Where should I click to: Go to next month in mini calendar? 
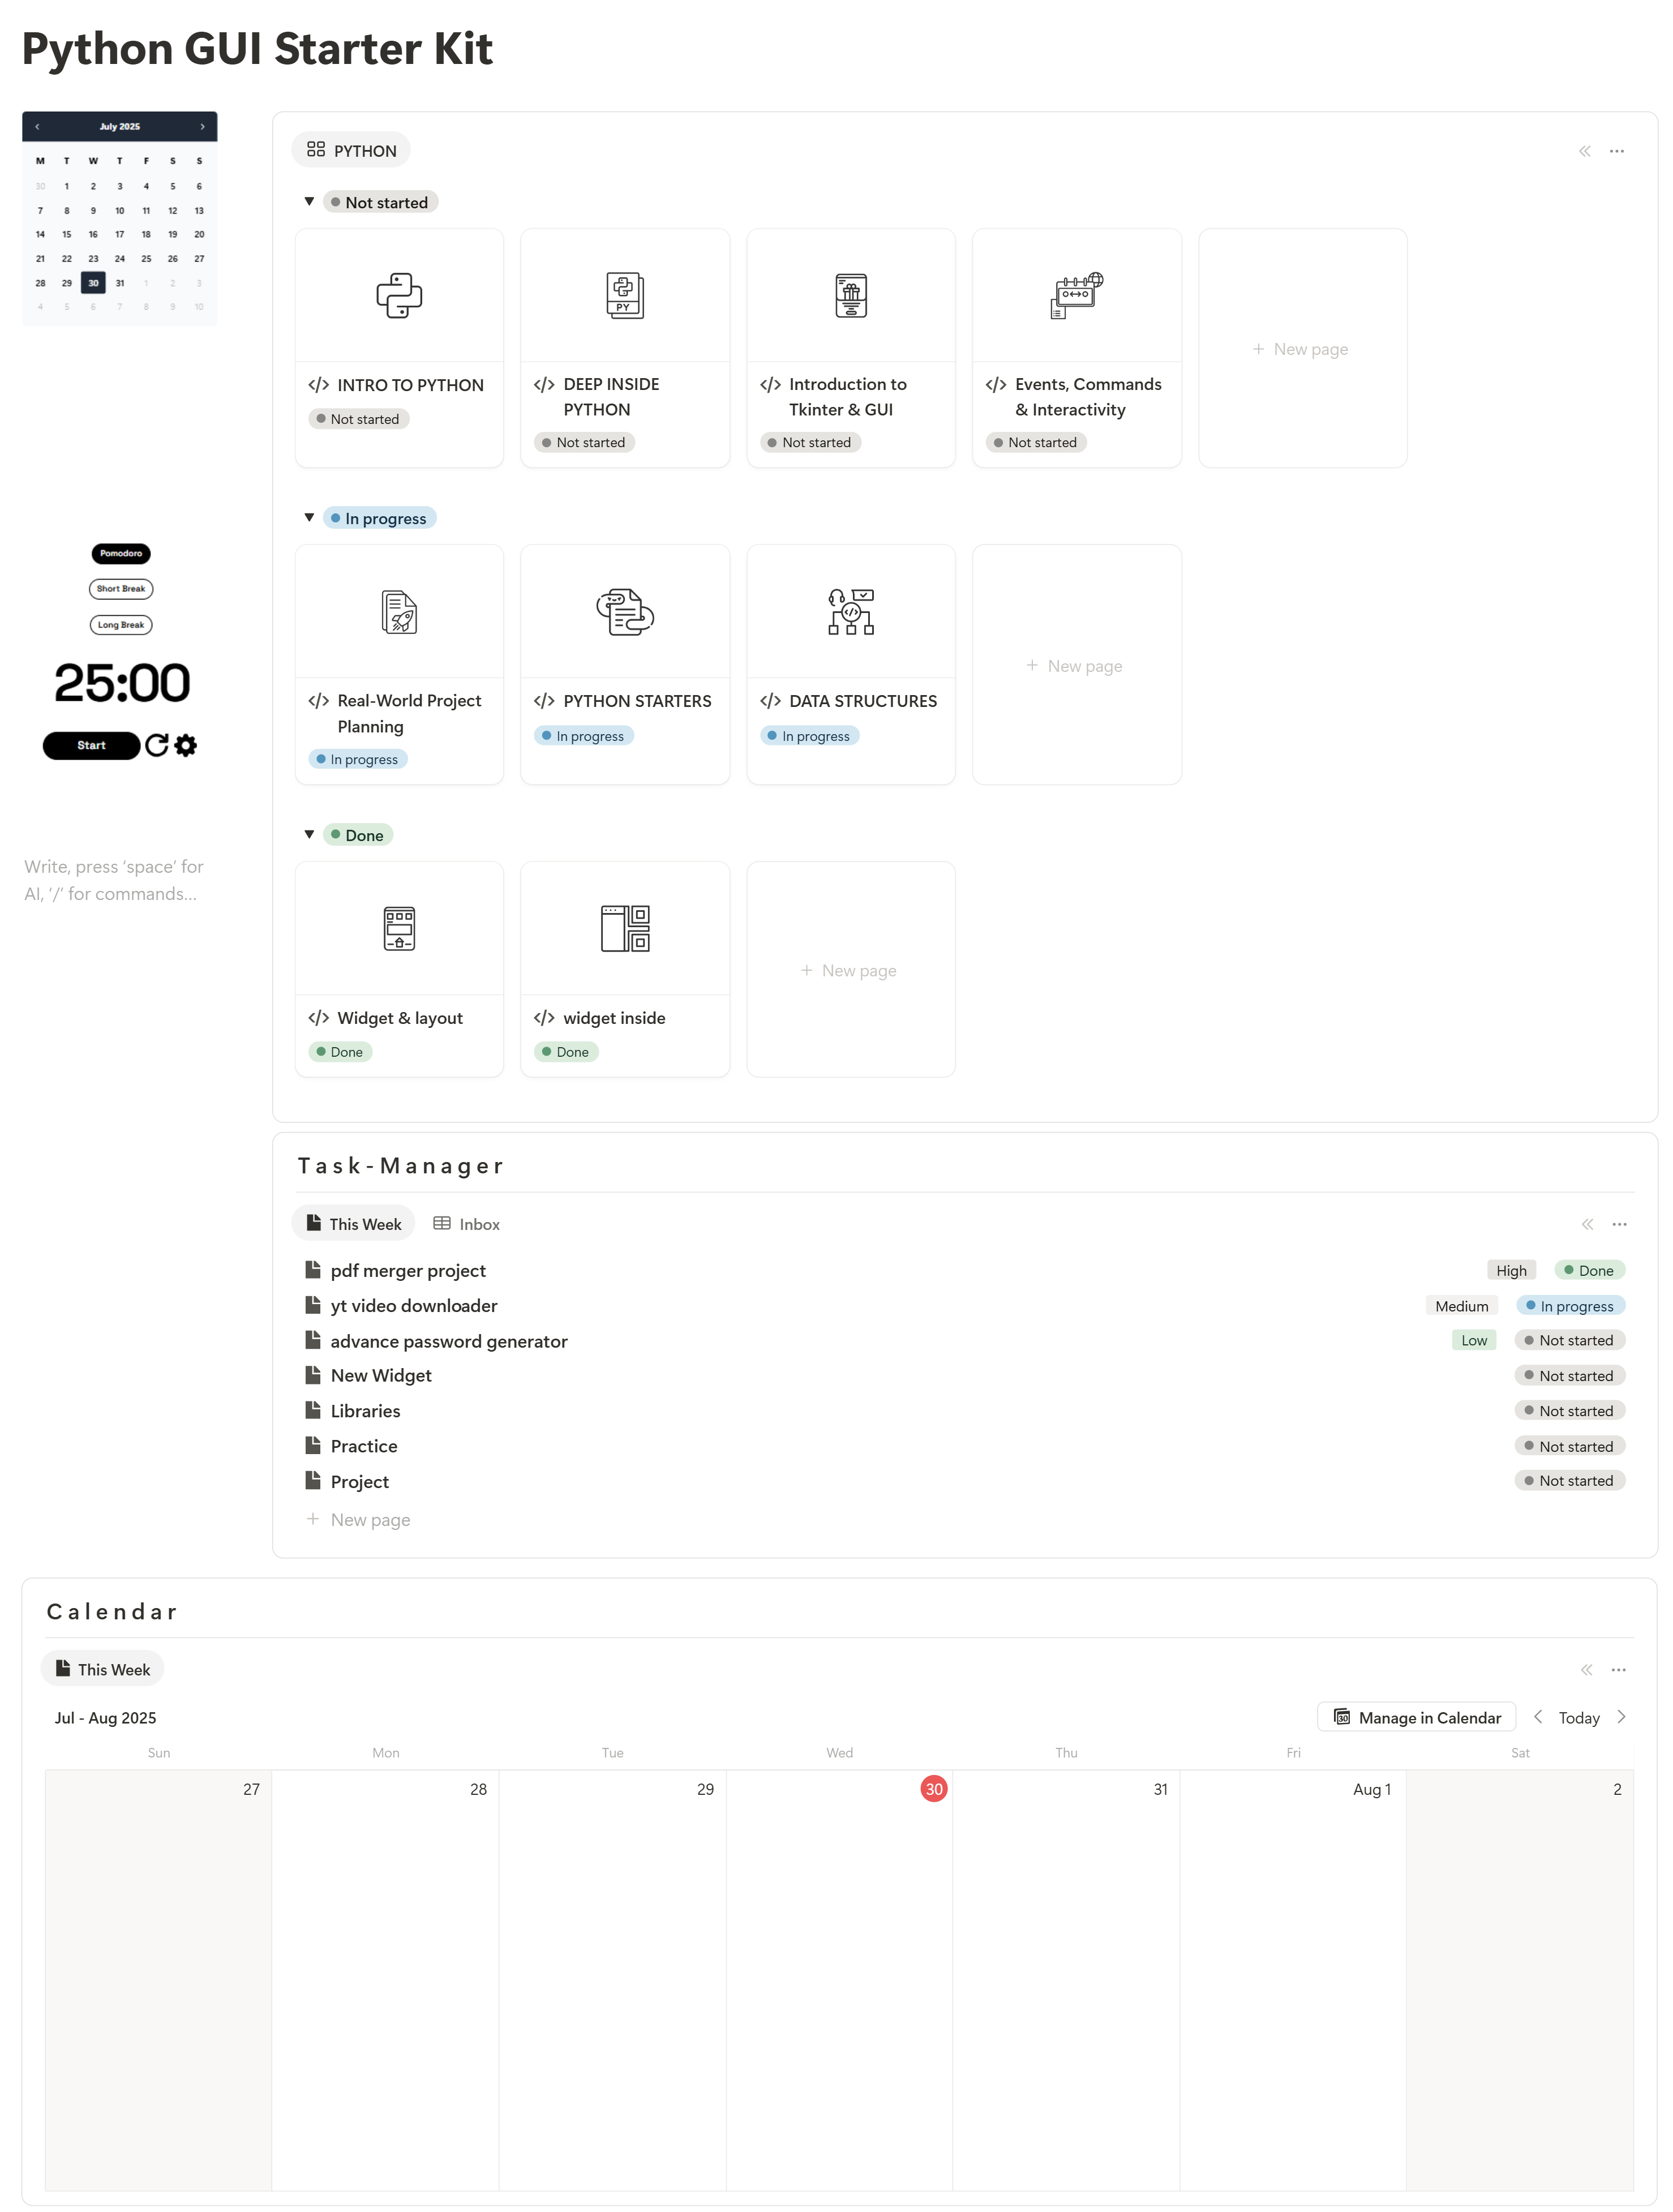coord(202,127)
